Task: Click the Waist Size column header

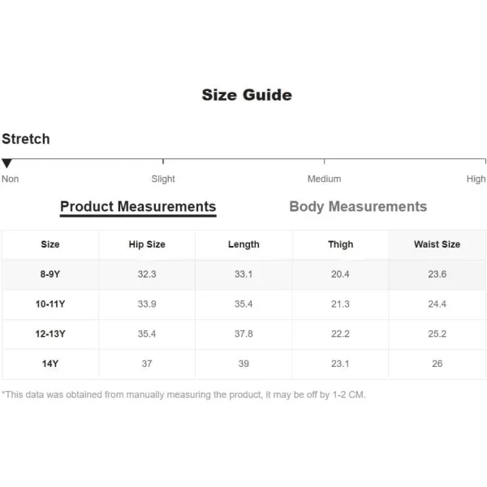Action: (x=437, y=245)
